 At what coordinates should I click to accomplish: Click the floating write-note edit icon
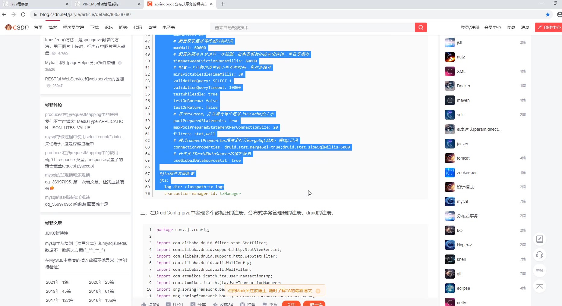540,239
